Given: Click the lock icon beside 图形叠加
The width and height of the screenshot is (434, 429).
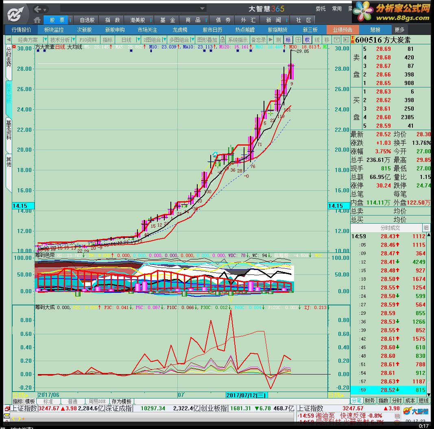Looking at the screenshot, I should point(222,40).
